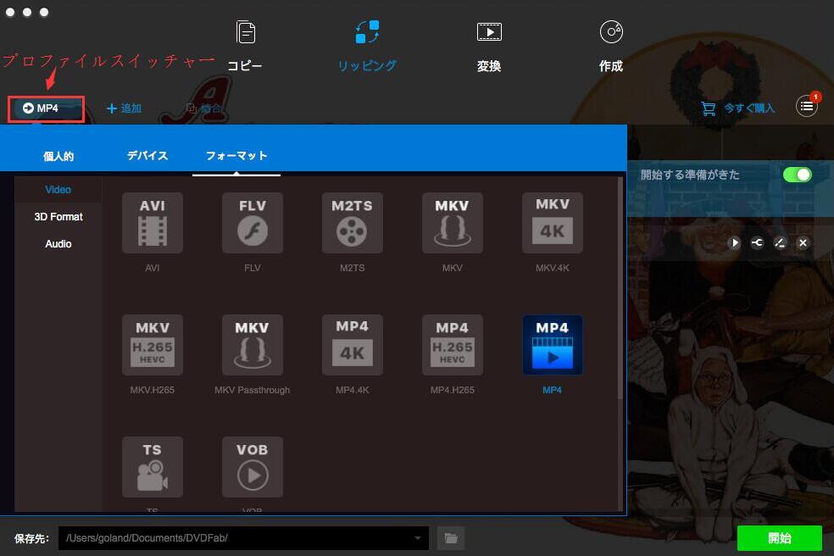Expand the save path dropdown arrow
834x556 pixels.
418,538
